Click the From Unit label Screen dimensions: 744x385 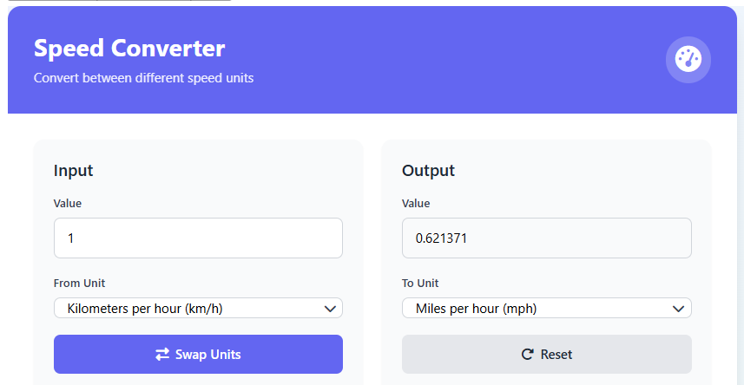(x=79, y=284)
